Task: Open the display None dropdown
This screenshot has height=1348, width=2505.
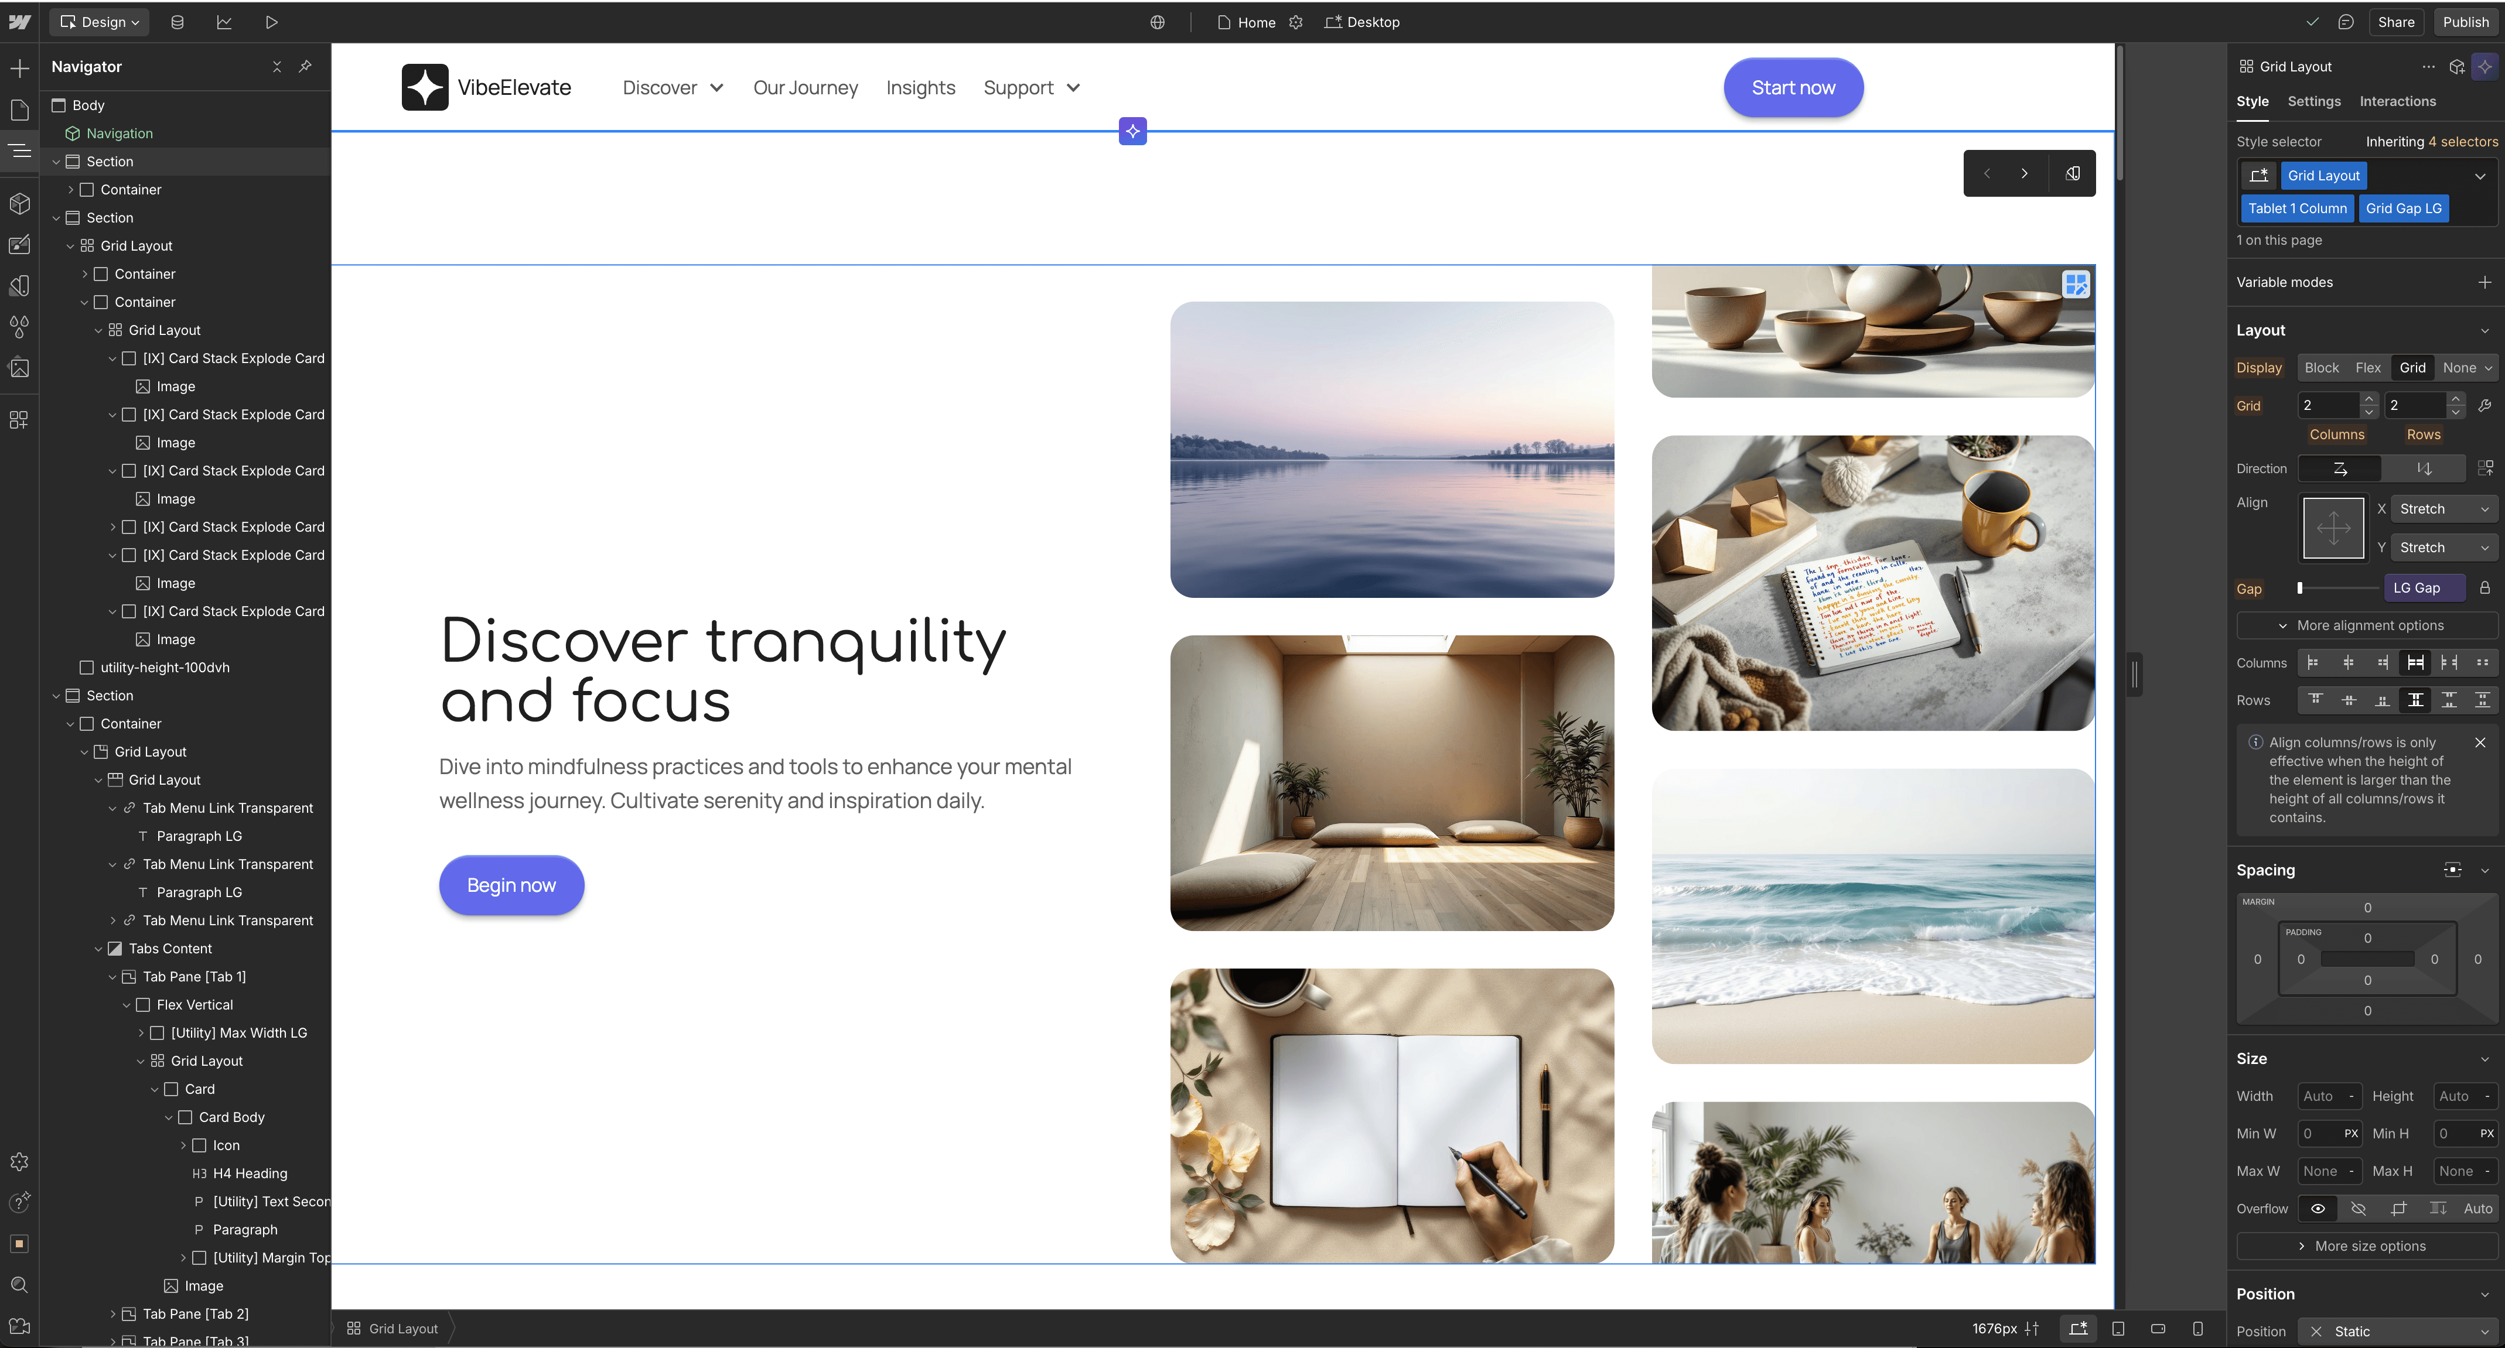Action: (x=2468, y=367)
